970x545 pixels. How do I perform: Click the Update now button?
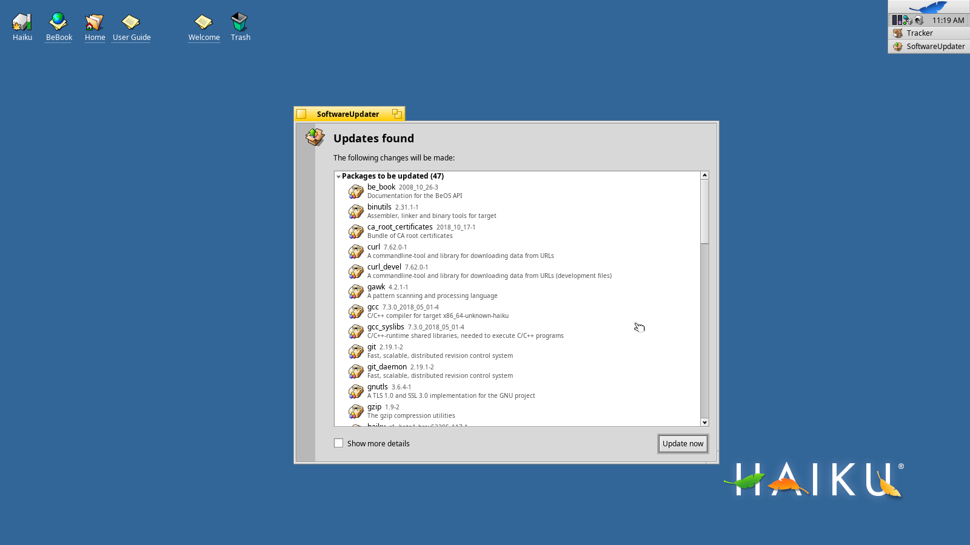tap(683, 444)
